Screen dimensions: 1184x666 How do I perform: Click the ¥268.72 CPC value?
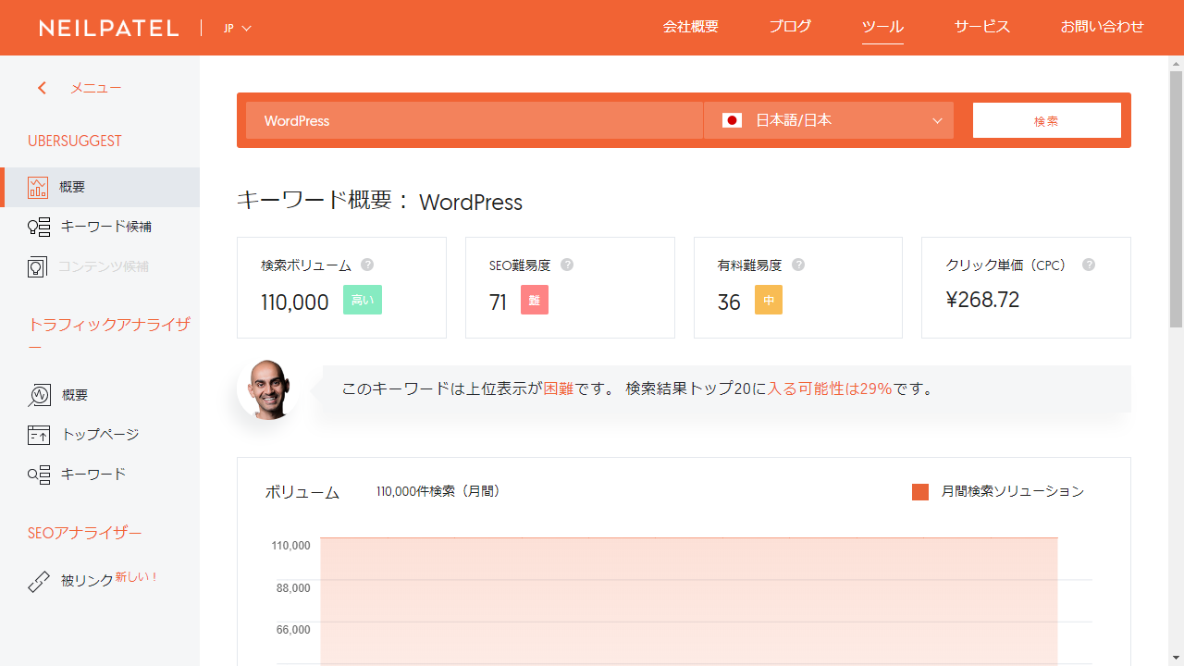coord(982,300)
